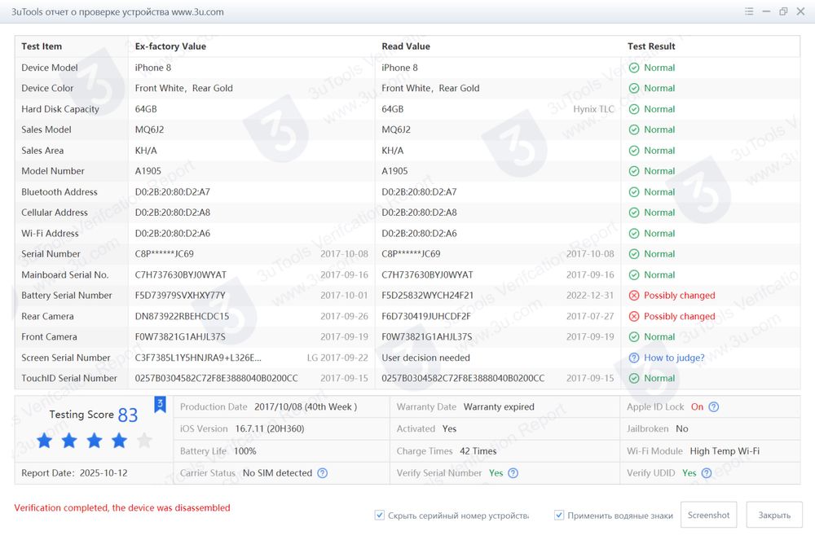Screen dimensions: 815x540
Task: Click the production date 2017/10/08 (40th Week)
Action: pyautogui.click(x=306, y=407)
